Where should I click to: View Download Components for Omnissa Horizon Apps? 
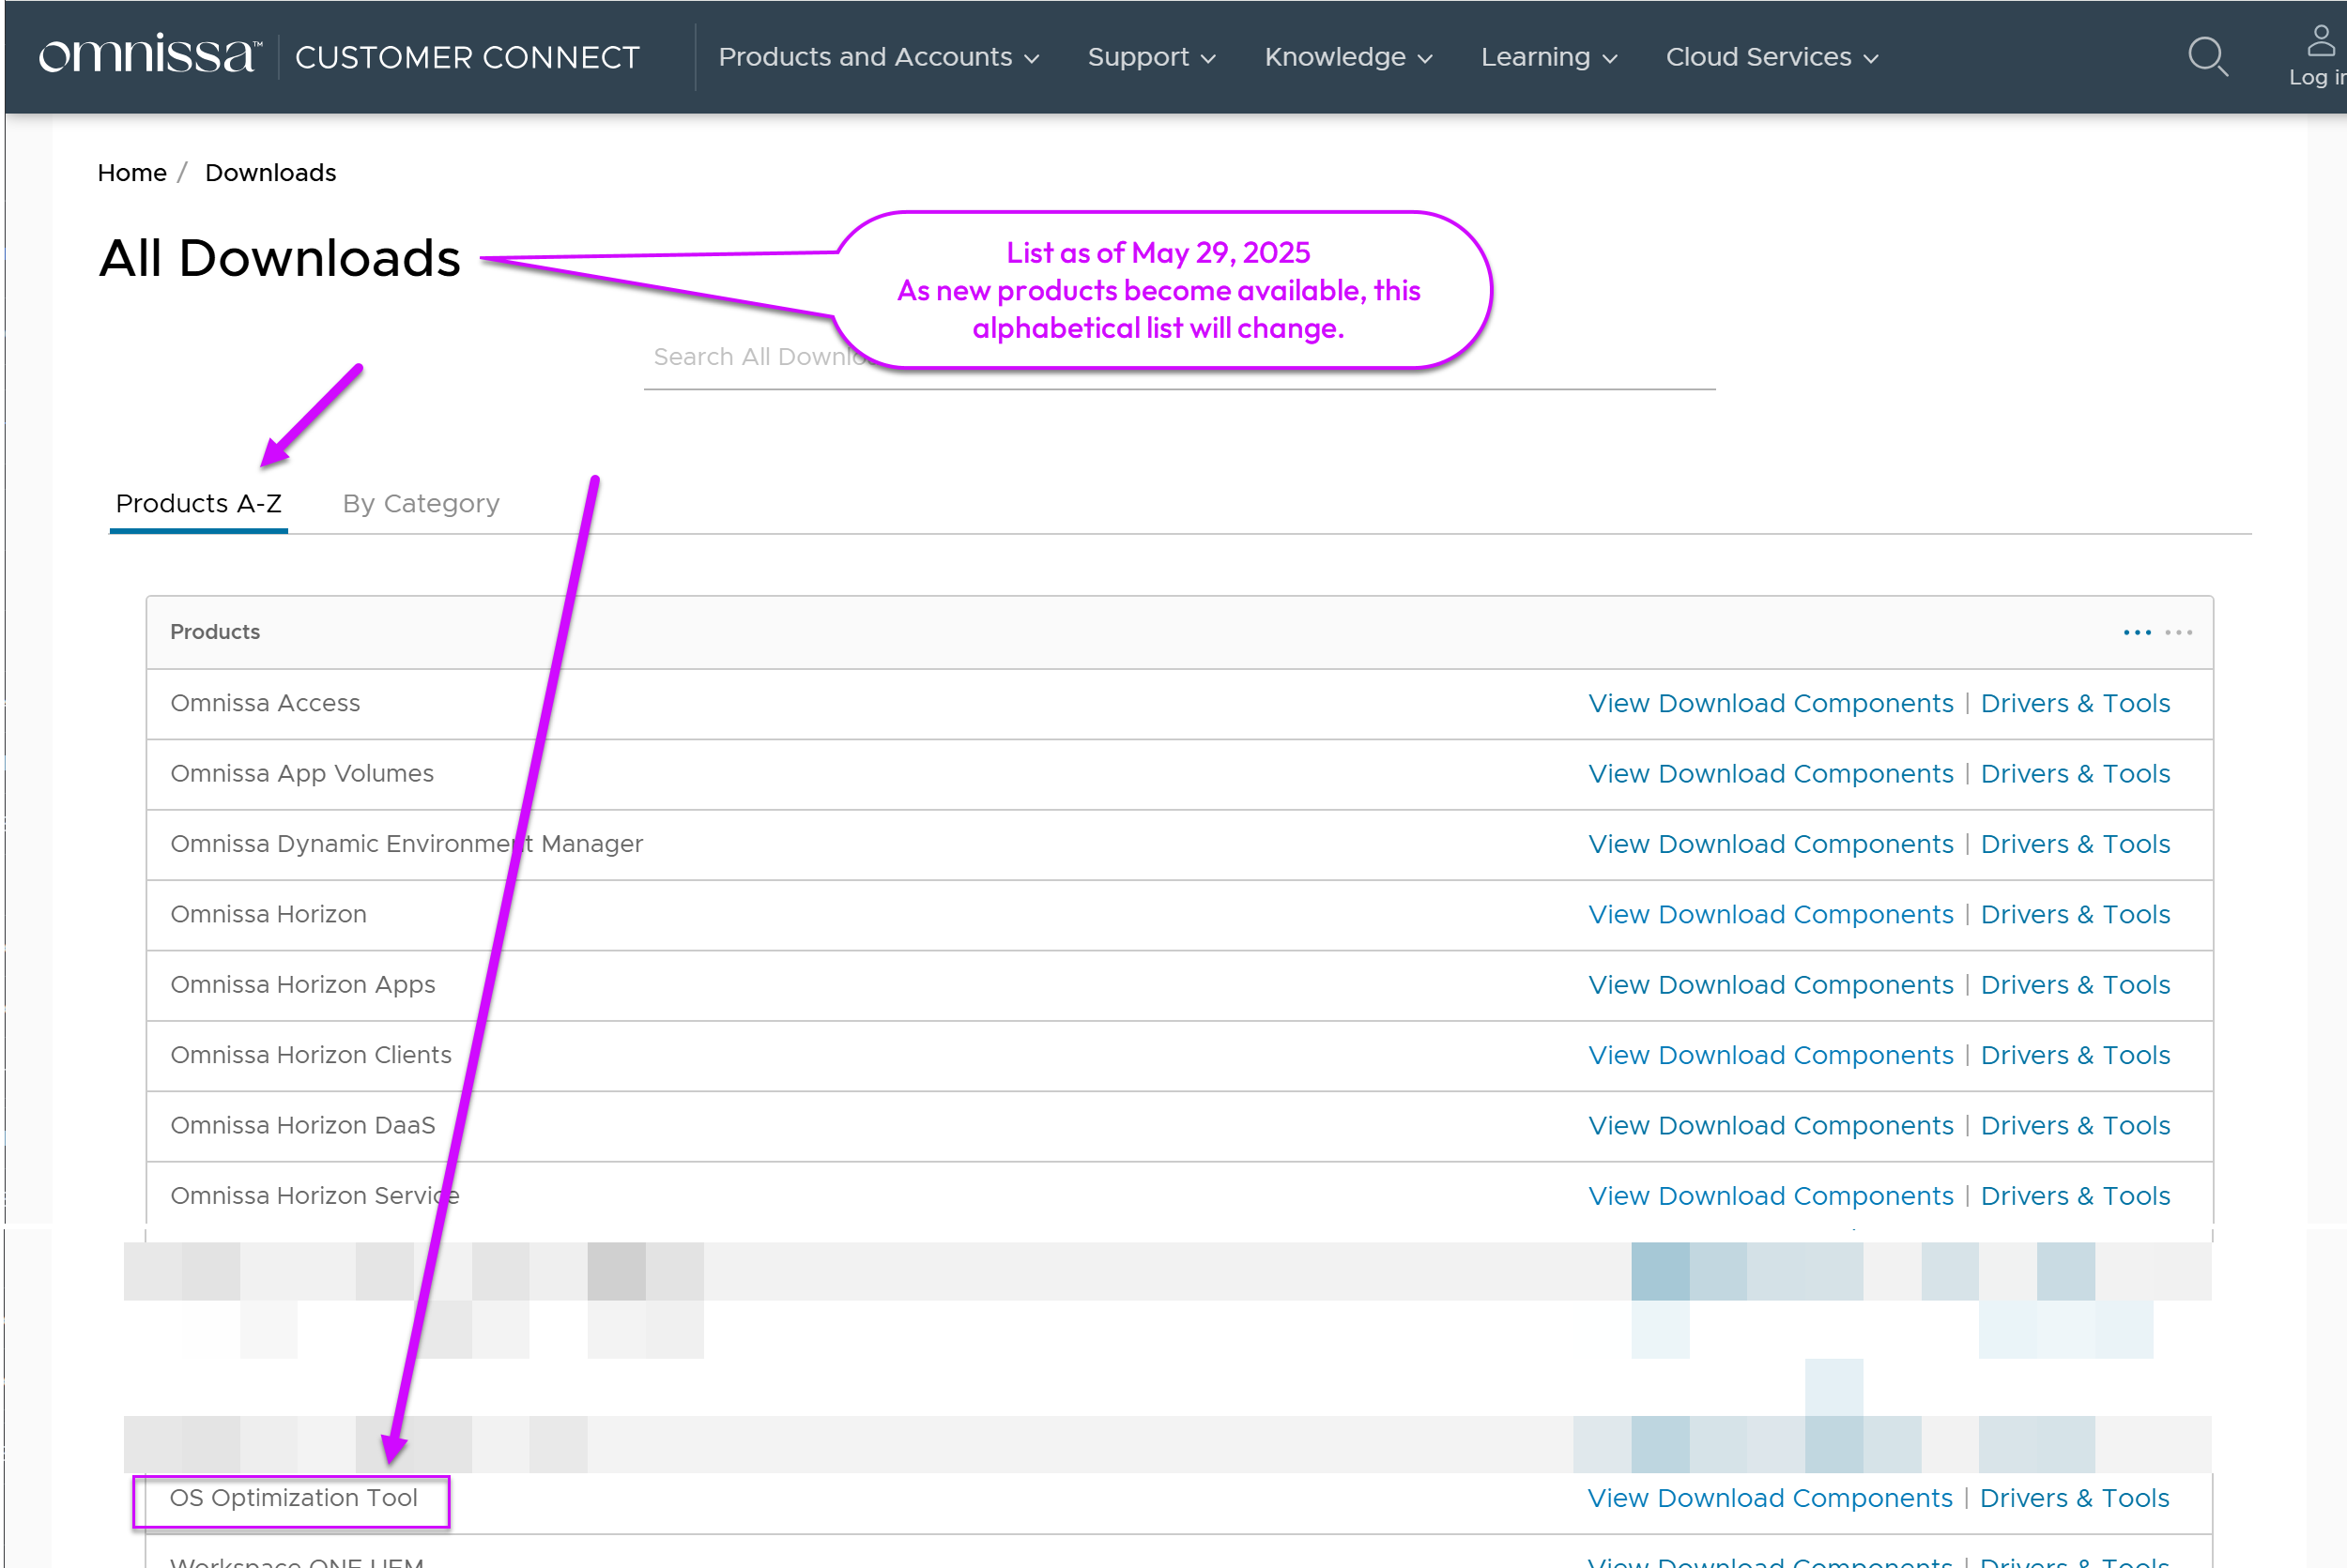click(x=1771, y=985)
